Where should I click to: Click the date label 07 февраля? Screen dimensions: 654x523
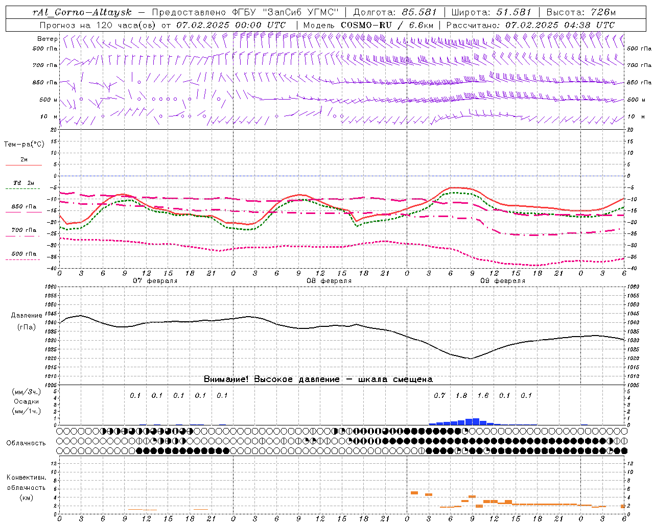click(155, 281)
